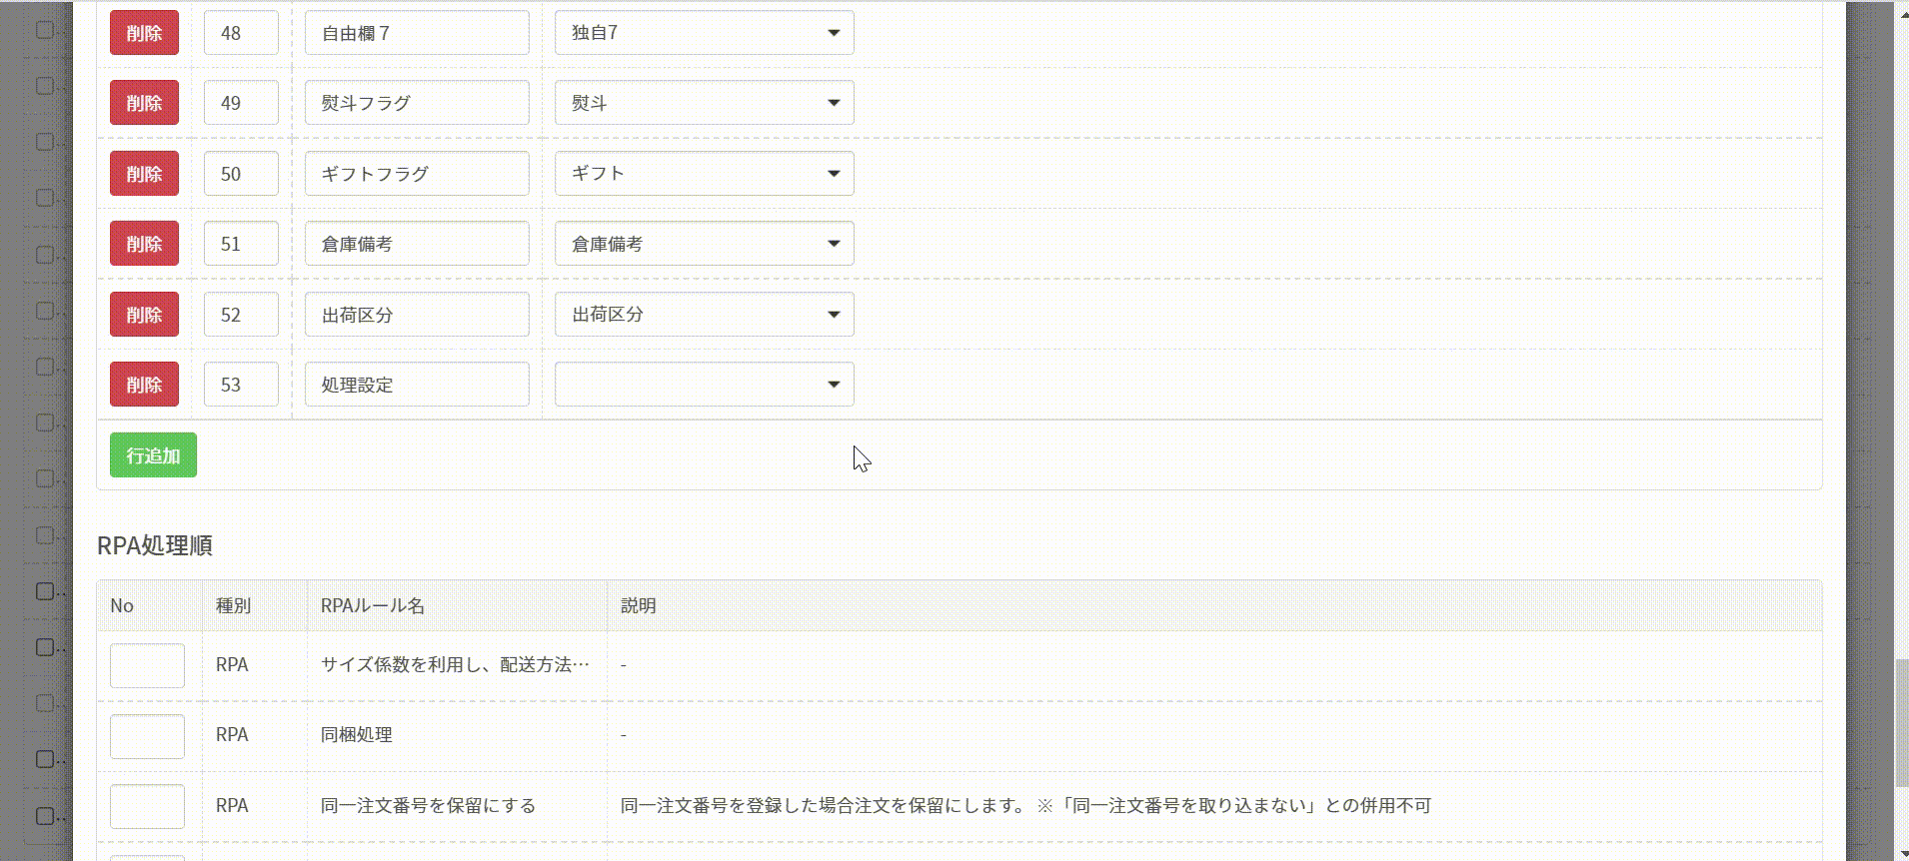The width and height of the screenshot is (1909, 861).
Task: Edit the order number field 48
Action: 241,33
